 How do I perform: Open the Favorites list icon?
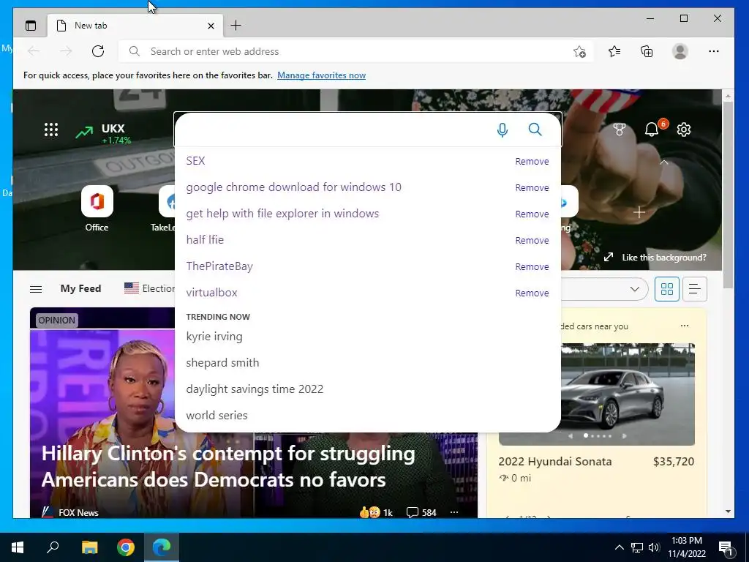[x=614, y=51]
